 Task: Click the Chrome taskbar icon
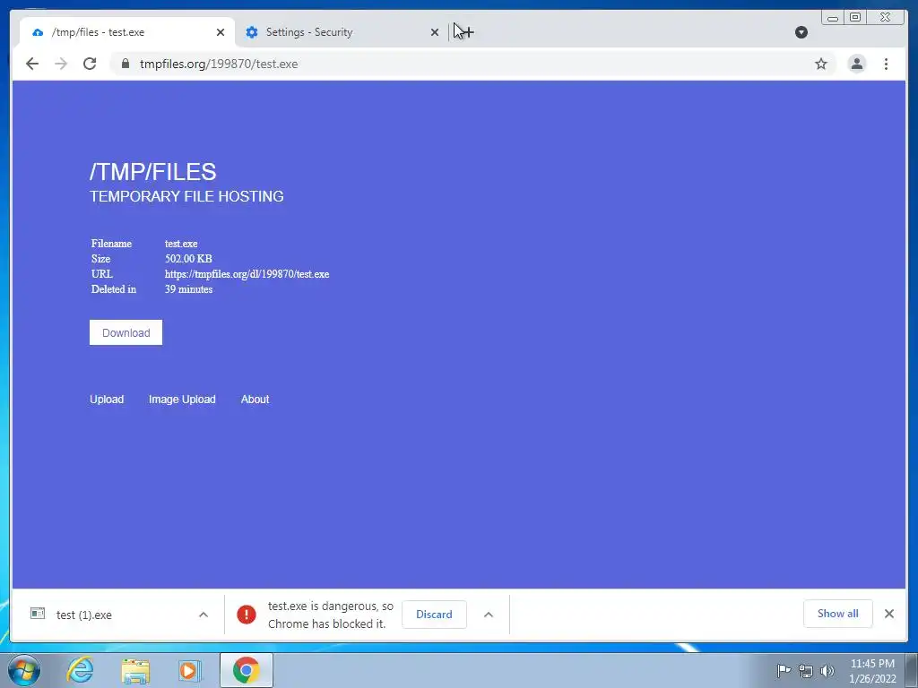[247, 670]
